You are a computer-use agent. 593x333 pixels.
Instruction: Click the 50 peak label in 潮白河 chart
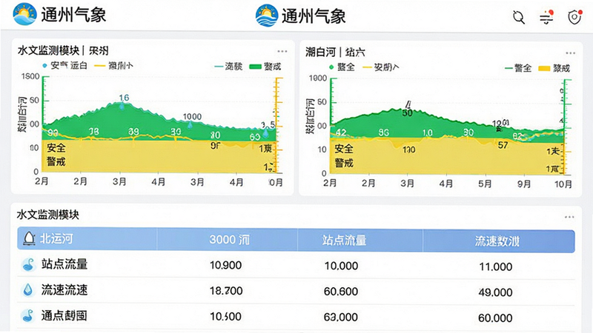(407, 113)
